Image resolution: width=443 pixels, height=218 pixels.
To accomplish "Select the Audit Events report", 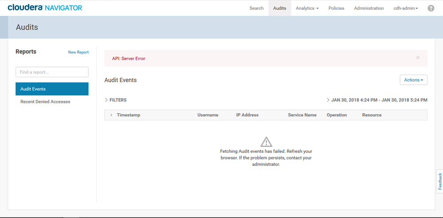I will point(52,89).
